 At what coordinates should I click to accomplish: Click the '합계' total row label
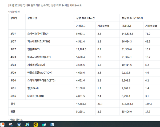pyautogui.click(x=13, y=104)
